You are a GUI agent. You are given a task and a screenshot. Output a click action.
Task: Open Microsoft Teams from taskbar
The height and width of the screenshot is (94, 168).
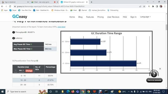click(x=78, y=92)
